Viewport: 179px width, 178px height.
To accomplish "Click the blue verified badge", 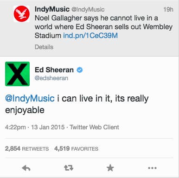I will click(80, 70).
